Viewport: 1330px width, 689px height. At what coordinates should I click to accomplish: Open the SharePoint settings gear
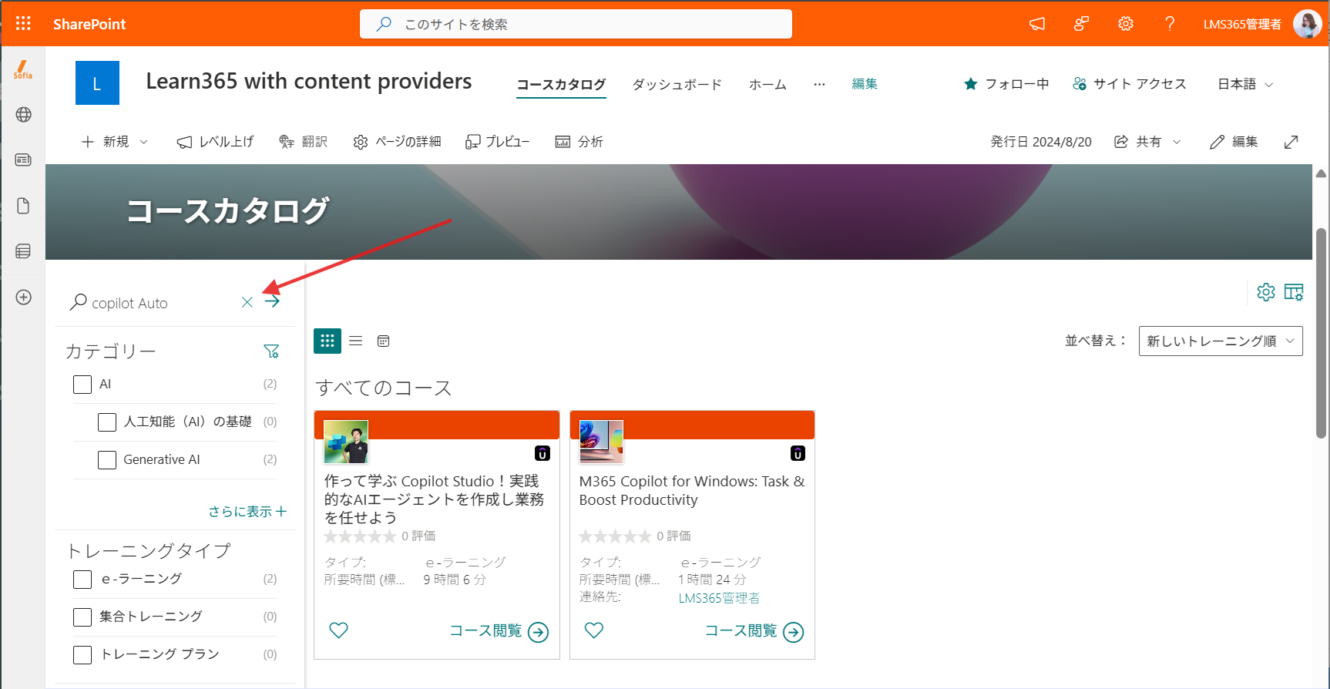[1126, 24]
